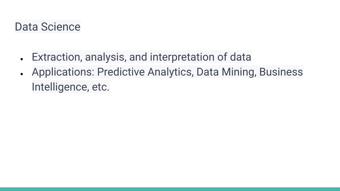Click the word "interpretation" in first bullet
The image size is (340, 191).
[182, 57]
